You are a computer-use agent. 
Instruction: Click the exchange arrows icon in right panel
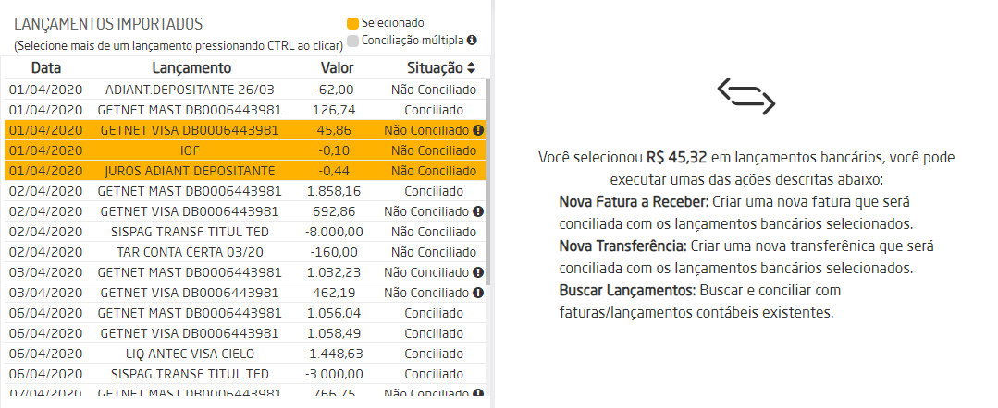pyautogui.click(x=746, y=96)
